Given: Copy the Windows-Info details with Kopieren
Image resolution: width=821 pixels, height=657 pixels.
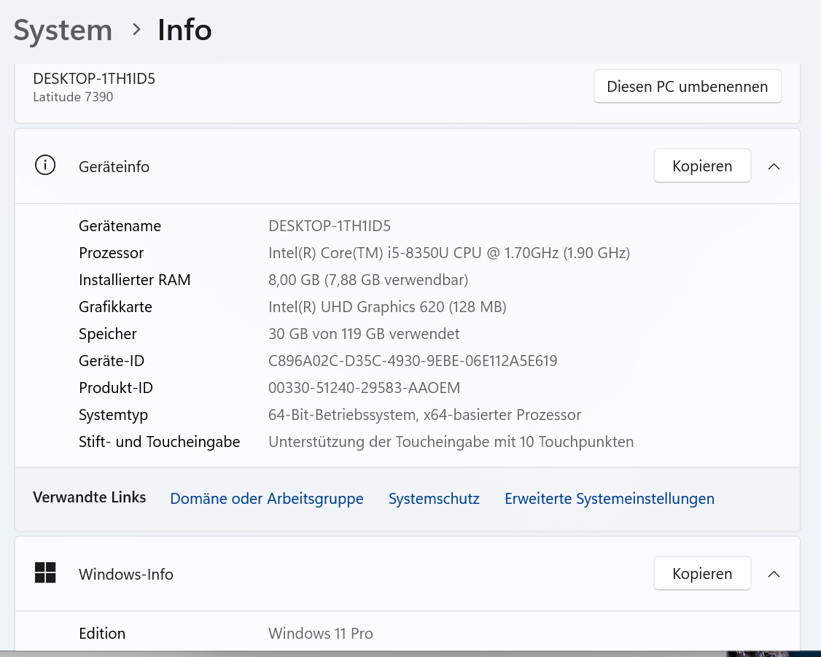Looking at the screenshot, I should (702, 574).
